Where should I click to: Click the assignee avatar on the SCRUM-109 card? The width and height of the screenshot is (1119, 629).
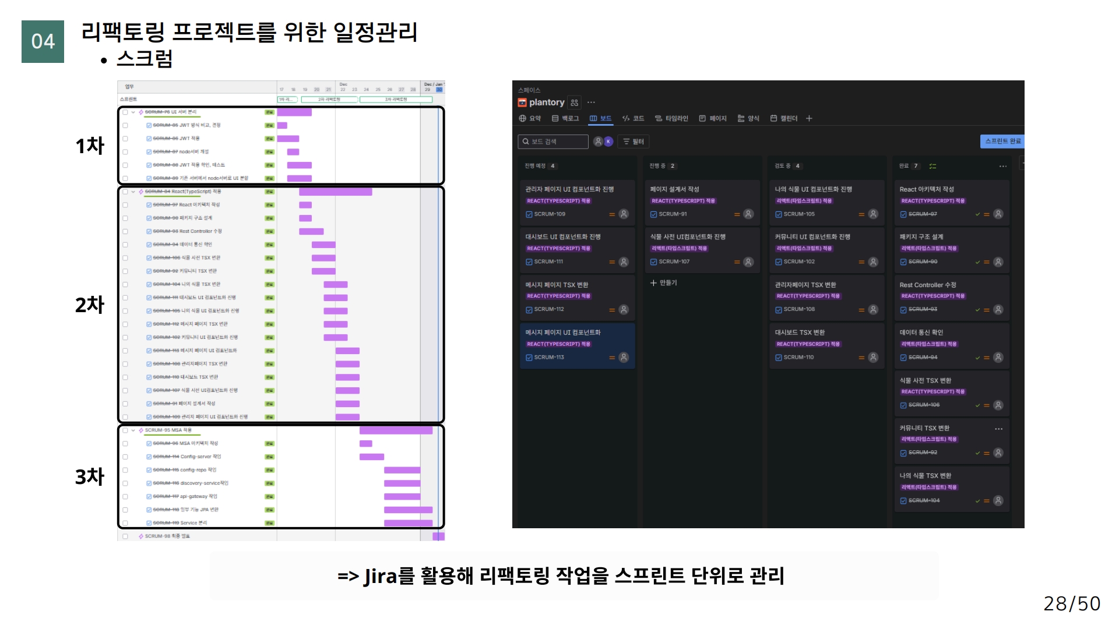coord(624,214)
